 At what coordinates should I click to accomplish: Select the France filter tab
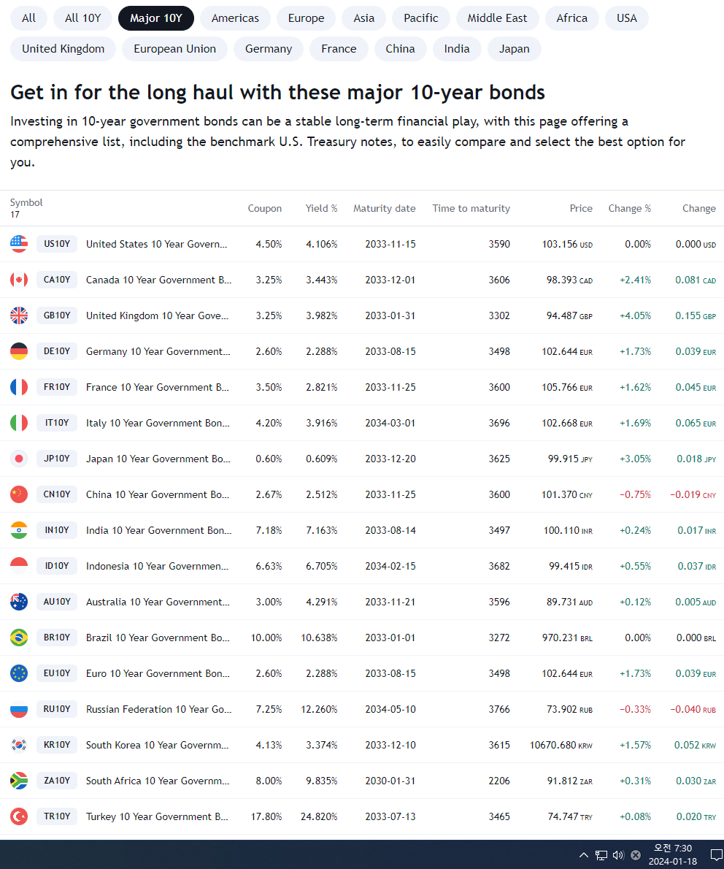(339, 49)
